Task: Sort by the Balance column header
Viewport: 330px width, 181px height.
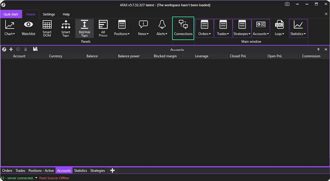Action: tap(92, 56)
